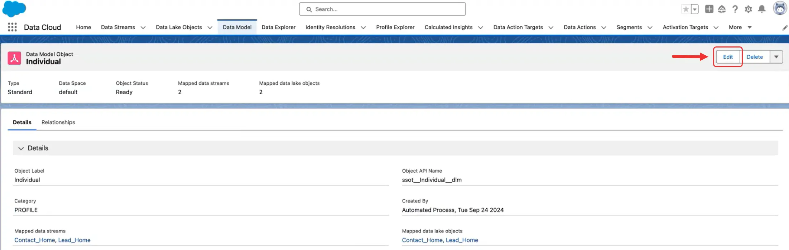
Task: Expand the Data Streams chevron menu
Action: (143, 27)
